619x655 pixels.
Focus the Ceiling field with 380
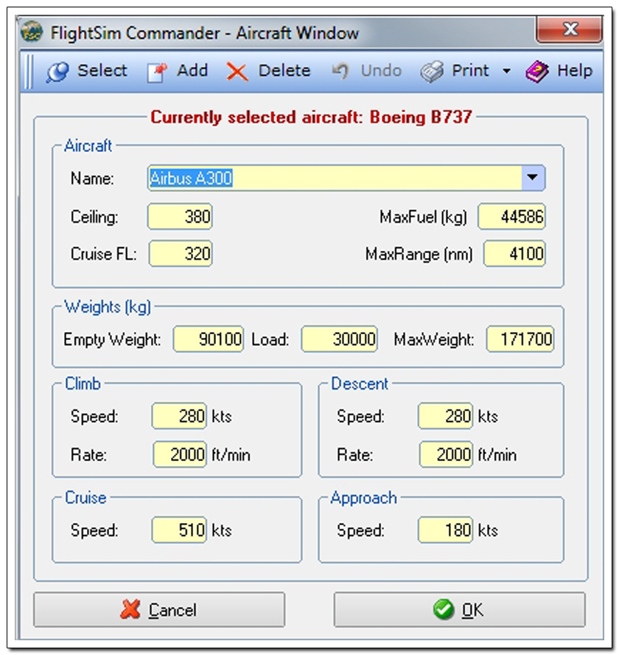[x=180, y=216]
